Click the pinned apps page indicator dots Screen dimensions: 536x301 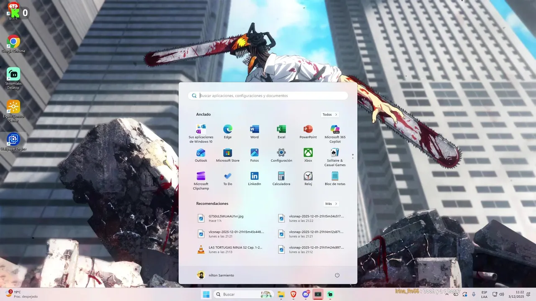click(x=353, y=156)
